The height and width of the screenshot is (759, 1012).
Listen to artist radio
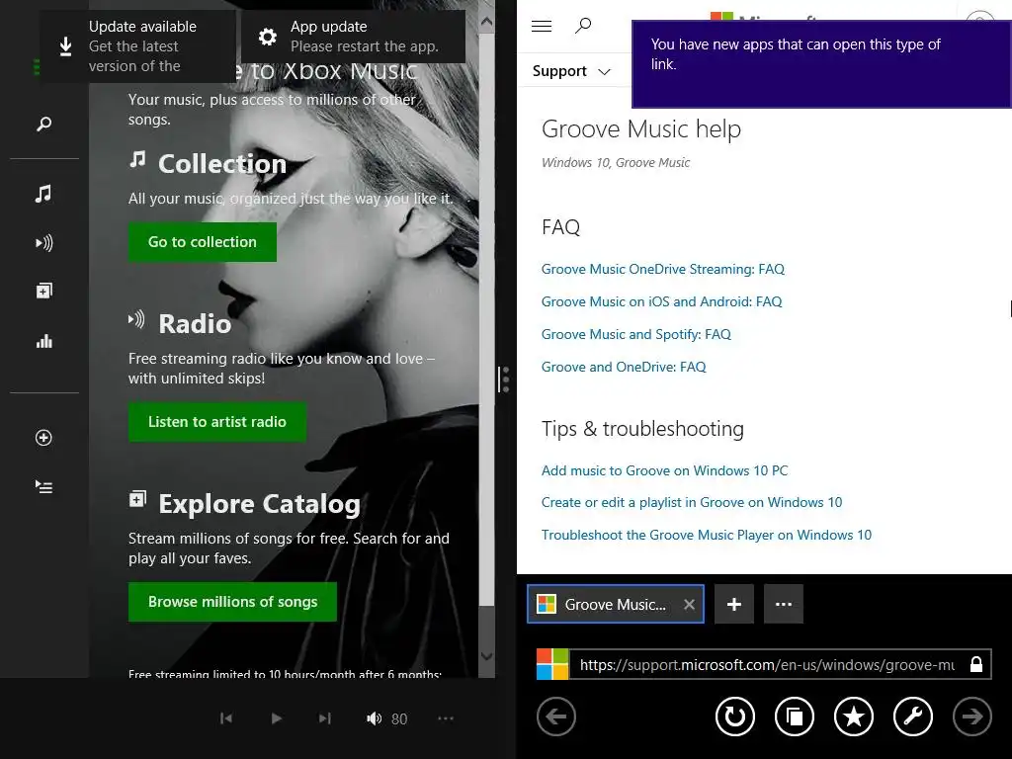click(x=216, y=422)
